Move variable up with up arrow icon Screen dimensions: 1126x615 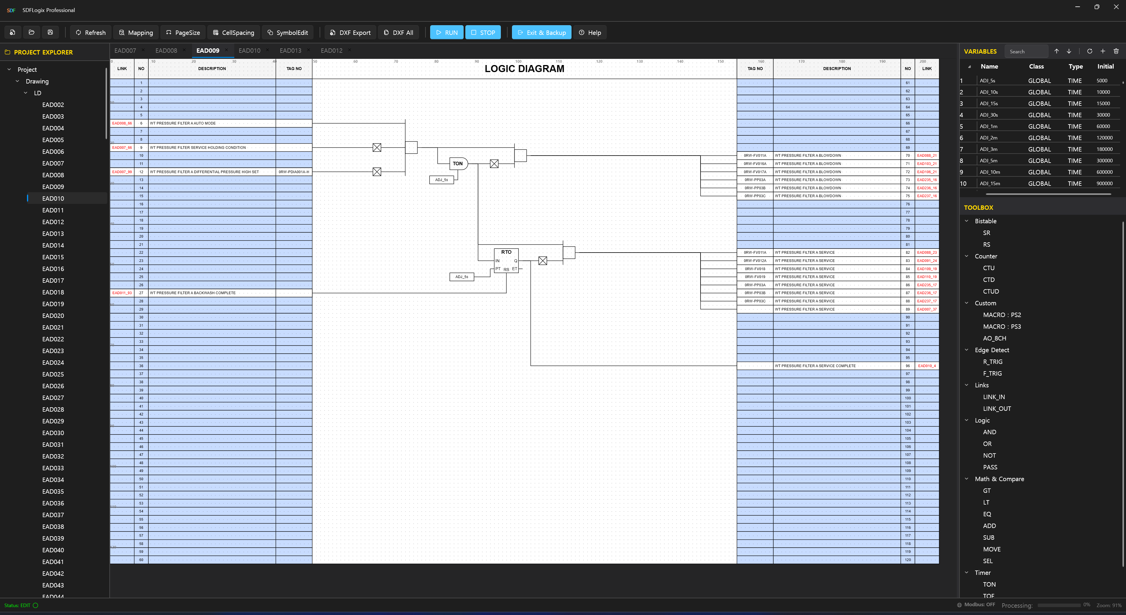point(1057,51)
